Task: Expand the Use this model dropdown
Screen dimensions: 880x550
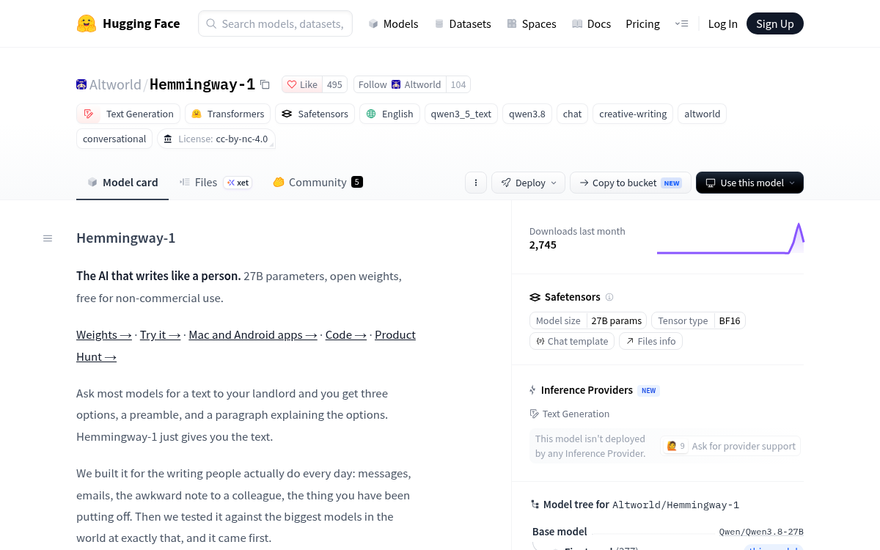Action: point(749,183)
